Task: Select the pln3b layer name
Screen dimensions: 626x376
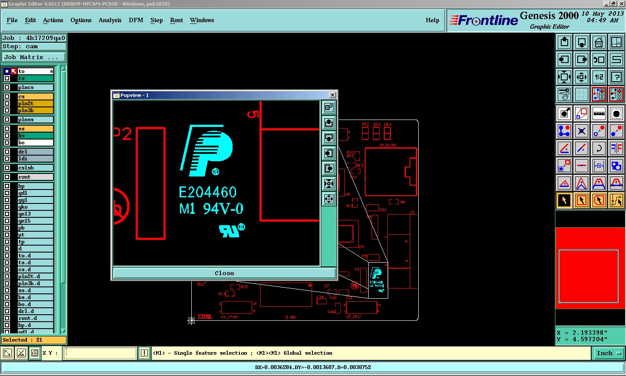Action: point(35,110)
